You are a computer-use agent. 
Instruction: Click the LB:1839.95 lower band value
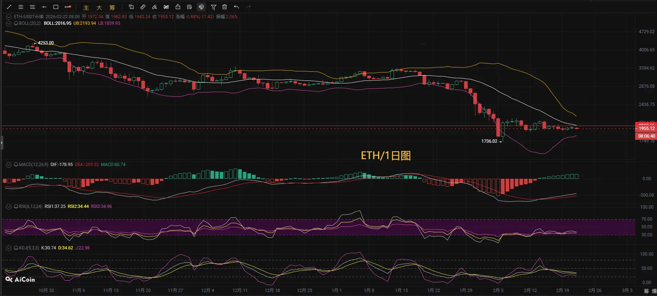(x=109, y=23)
